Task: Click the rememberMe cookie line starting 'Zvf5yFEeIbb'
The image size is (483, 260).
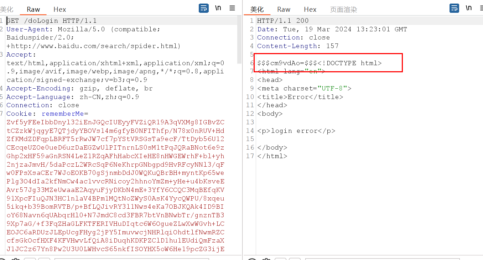Action: pyautogui.click(x=115, y=122)
